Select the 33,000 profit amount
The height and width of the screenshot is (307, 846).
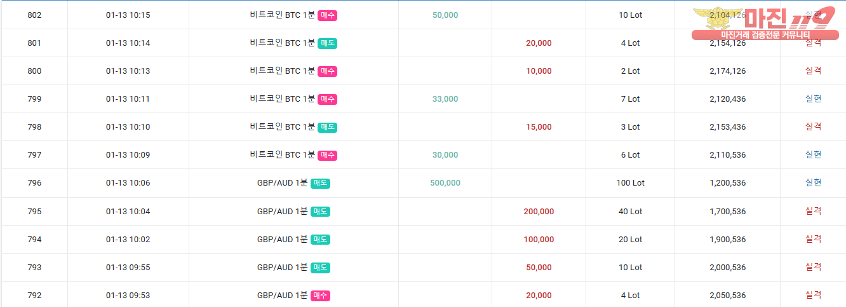(x=445, y=99)
